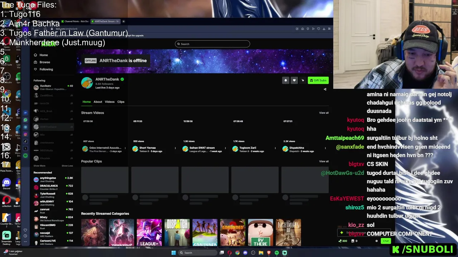Open CartoonLIVE recommended channel
The height and width of the screenshot is (257, 458).
click(53, 242)
